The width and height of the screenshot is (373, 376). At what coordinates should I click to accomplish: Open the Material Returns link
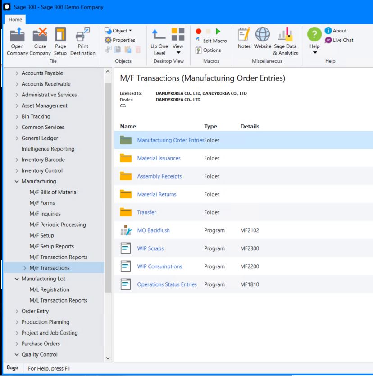point(157,194)
